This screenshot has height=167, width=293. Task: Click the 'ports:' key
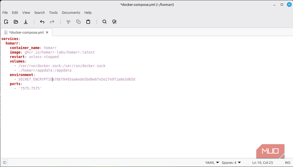pyautogui.click(x=16, y=84)
